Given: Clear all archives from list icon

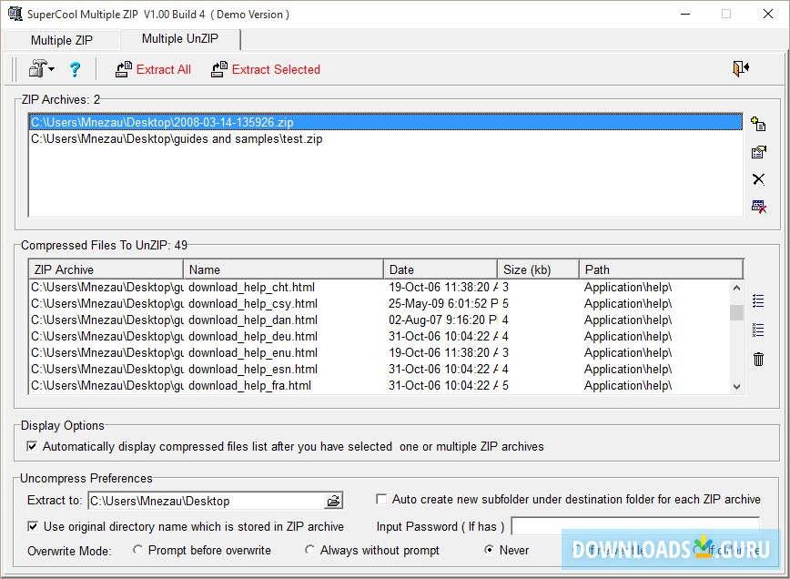Looking at the screenshot, I should click(x=758, y=207).
